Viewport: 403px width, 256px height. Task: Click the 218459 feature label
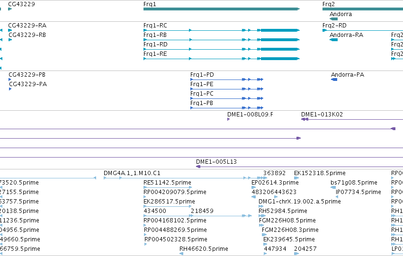click(202, 211)
